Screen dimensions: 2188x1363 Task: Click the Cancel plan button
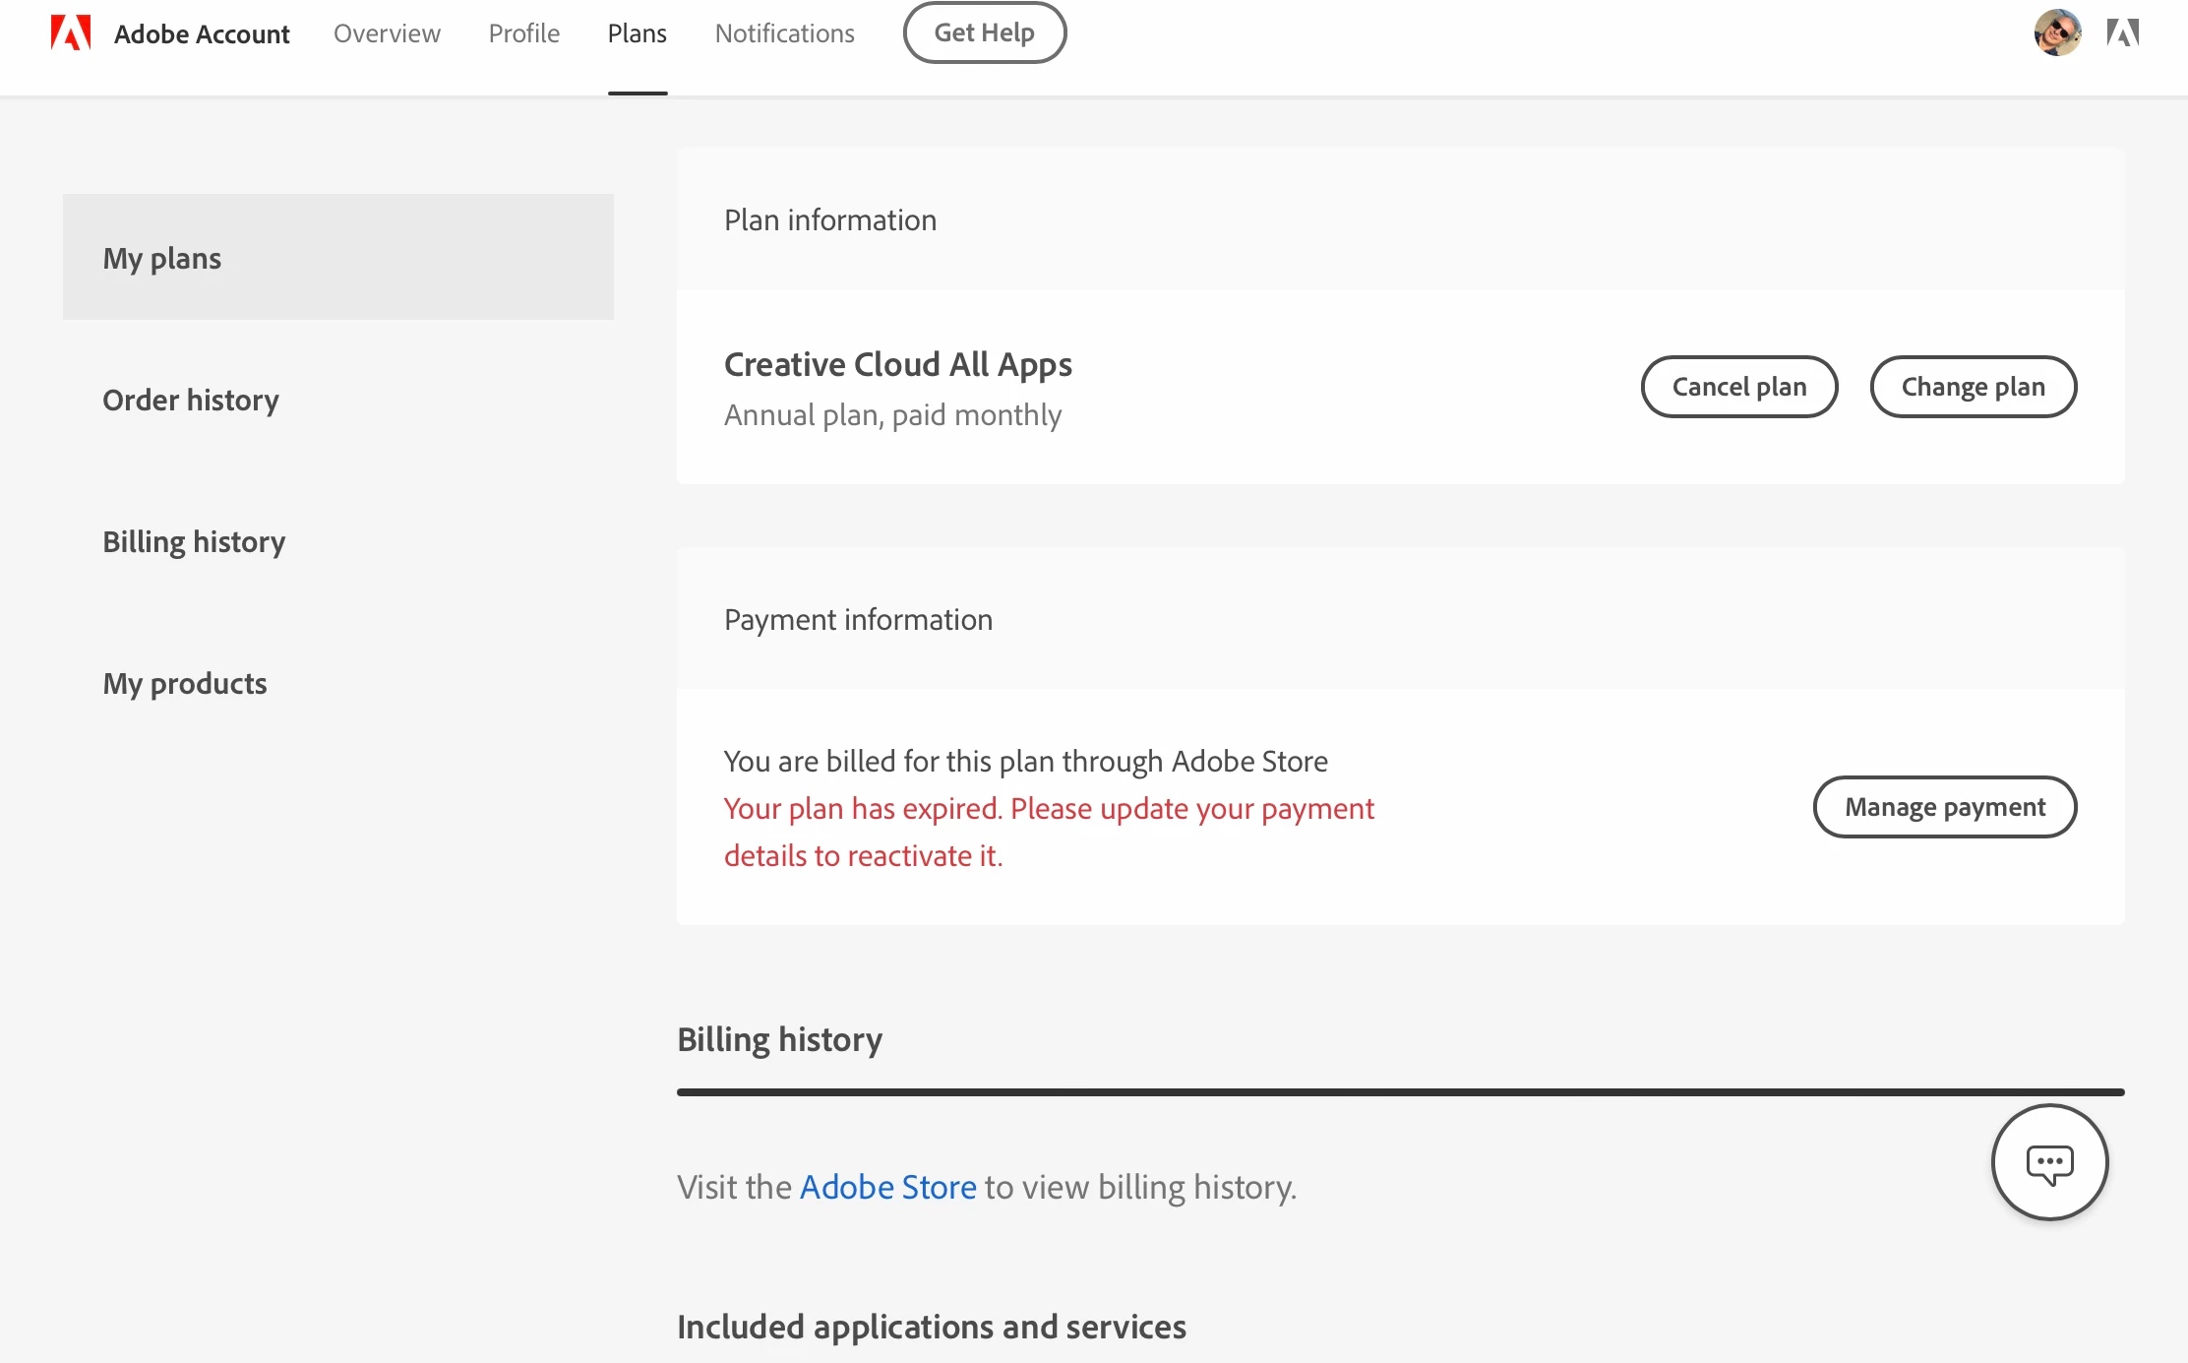tap(1738, 387)
